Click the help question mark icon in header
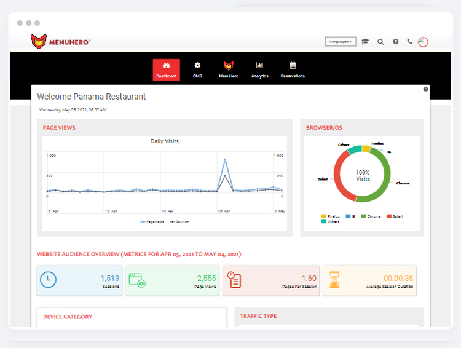 pyautogui.click(x=396, y=42)
